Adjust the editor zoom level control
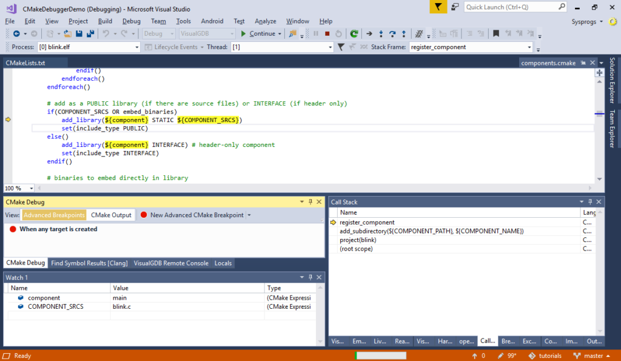Viewport: 621px width, 361px height. [18, 188]
